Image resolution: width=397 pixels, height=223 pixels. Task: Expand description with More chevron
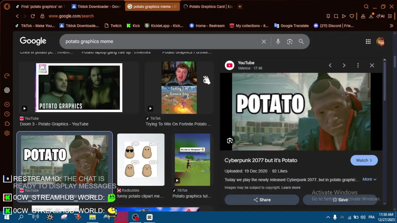(369, 179)
